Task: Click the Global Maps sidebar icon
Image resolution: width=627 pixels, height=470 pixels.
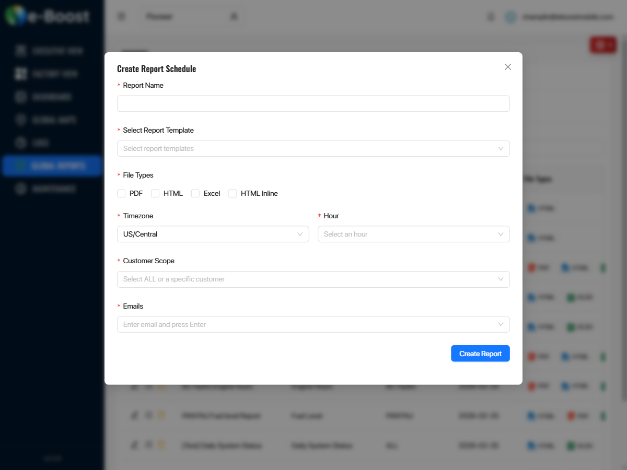Action: (x=21, y=120)
